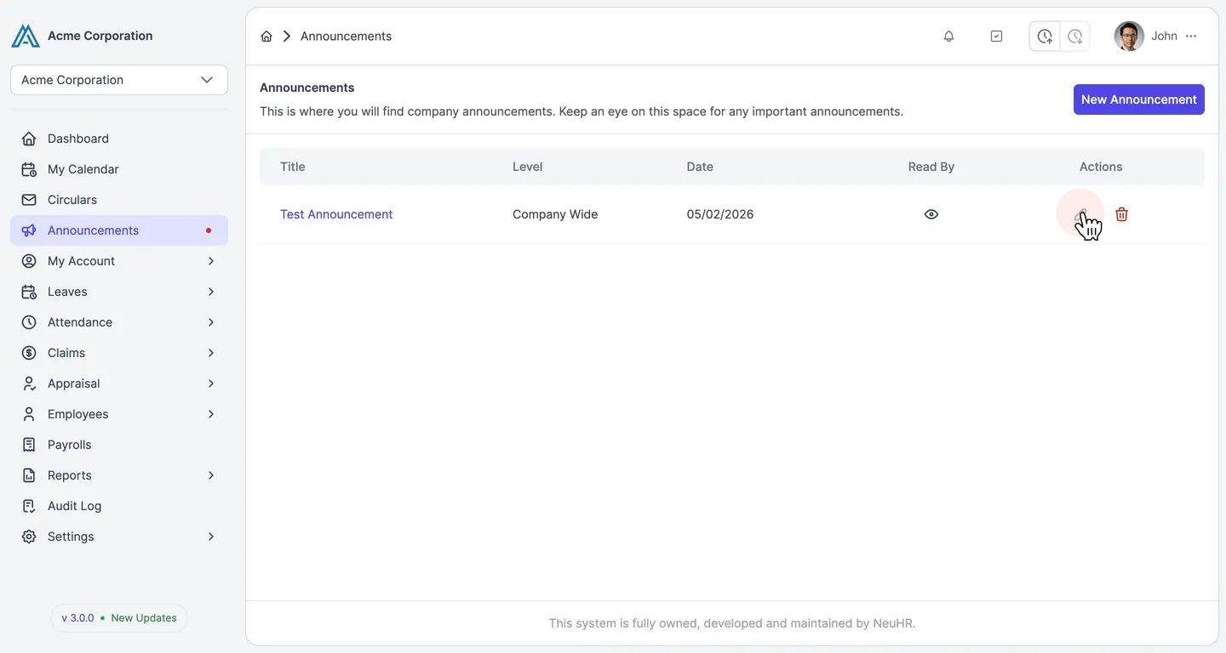Click the Settings gear icon in sidebar

29,537
